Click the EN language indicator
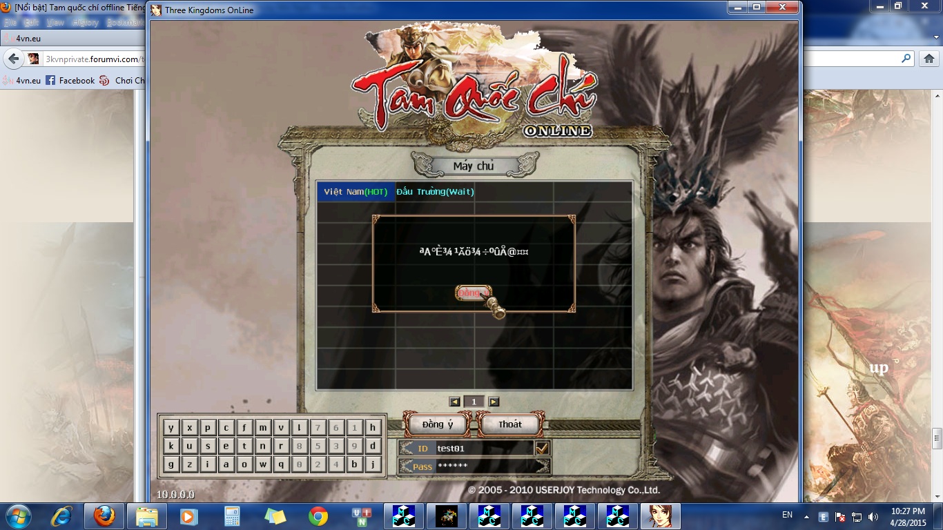Viewport: 943px width, 530px height. (787, 515)
